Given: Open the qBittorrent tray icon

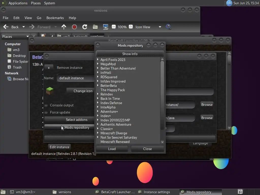Looking at the screenshot, I should pyautogui.click(x=229, y=3).
